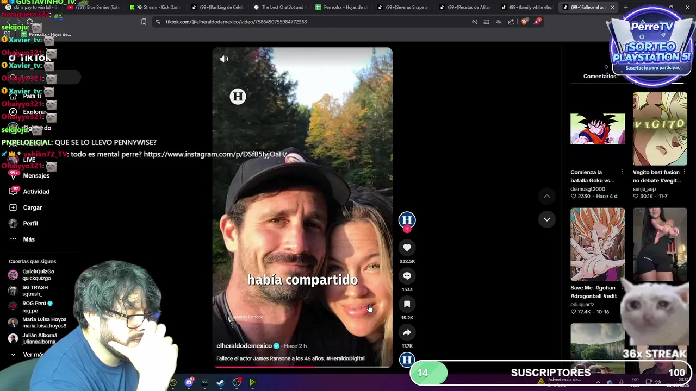The width and height of the screenshot is (696, 391).
Task: Seek on the video progress bar
Action: tap(302, 367)
